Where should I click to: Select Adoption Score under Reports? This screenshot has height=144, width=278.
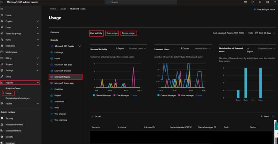[13, 88]
